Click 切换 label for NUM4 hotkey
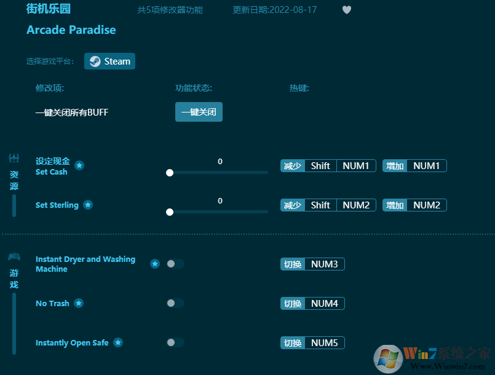 click(x=293, y=304)
